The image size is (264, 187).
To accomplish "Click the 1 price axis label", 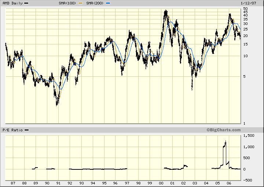I will pos(244,124).
